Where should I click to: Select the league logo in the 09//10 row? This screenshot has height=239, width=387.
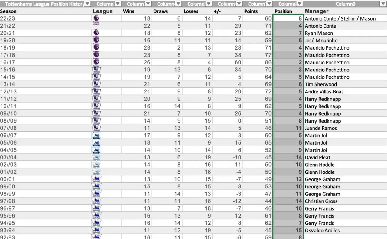(96, 113)
